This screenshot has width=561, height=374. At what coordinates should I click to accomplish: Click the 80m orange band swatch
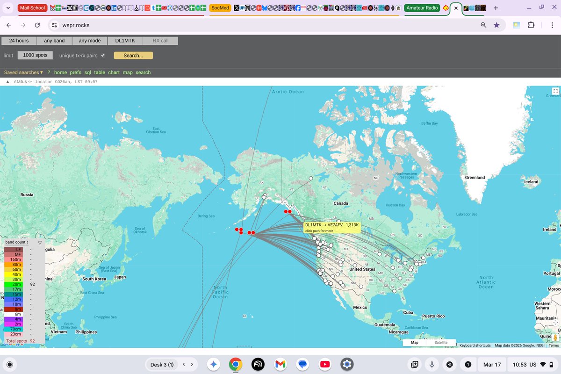coord(14,265)
